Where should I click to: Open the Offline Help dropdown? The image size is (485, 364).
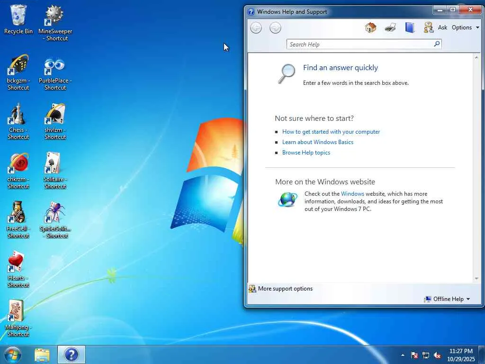coord(447,299)
